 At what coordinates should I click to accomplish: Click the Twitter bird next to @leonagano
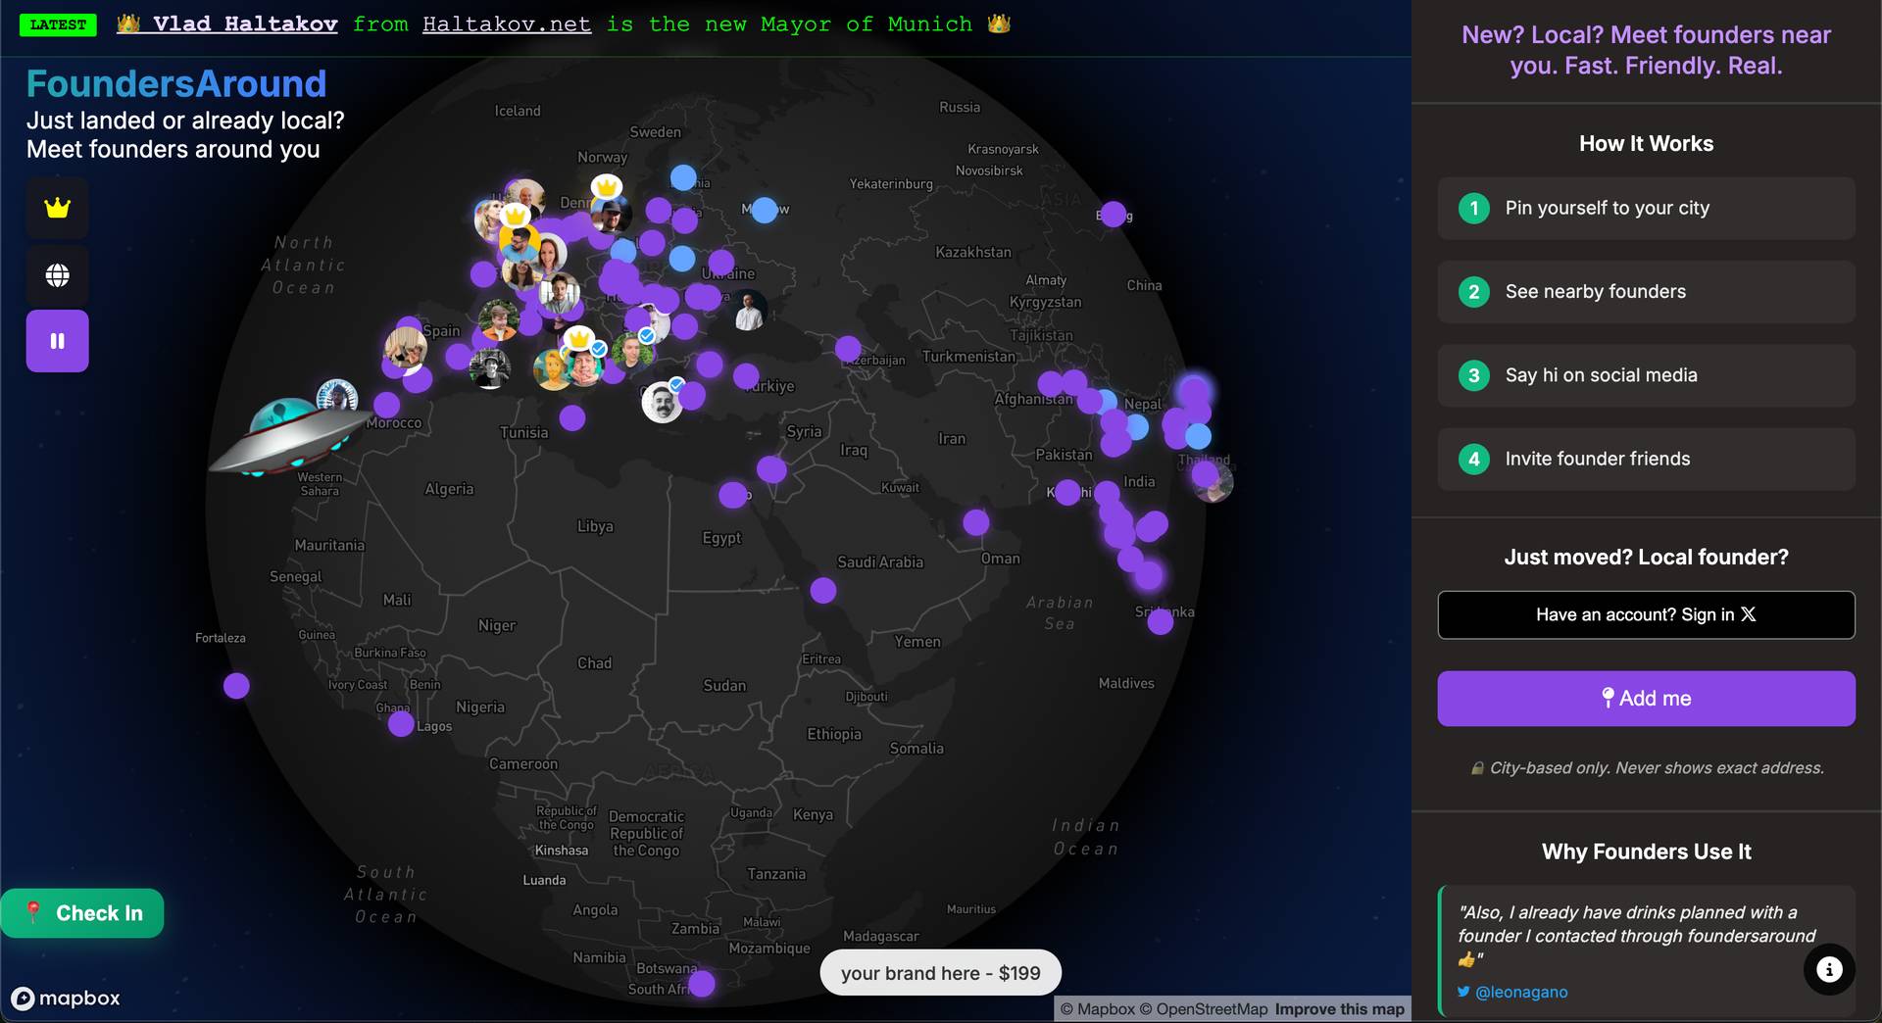[x=1463, y=992]
